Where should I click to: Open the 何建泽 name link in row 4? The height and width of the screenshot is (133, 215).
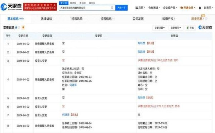pos(73,85)
